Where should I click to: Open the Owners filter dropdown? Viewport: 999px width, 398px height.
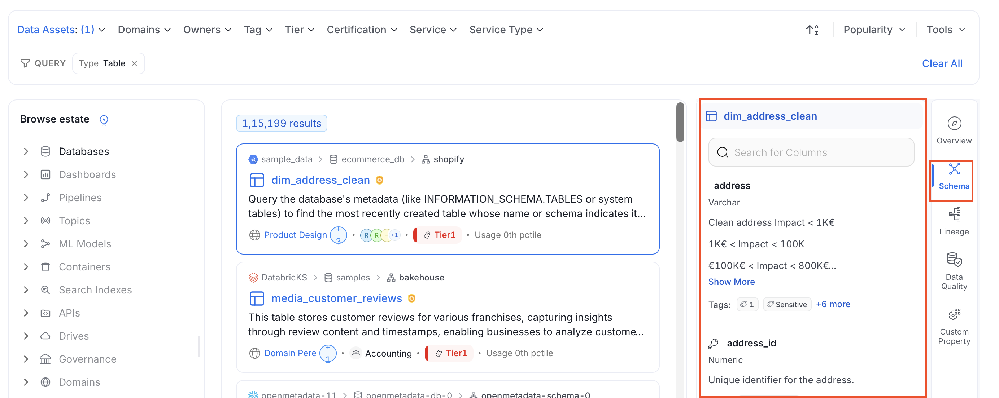(x=207, y=30)
